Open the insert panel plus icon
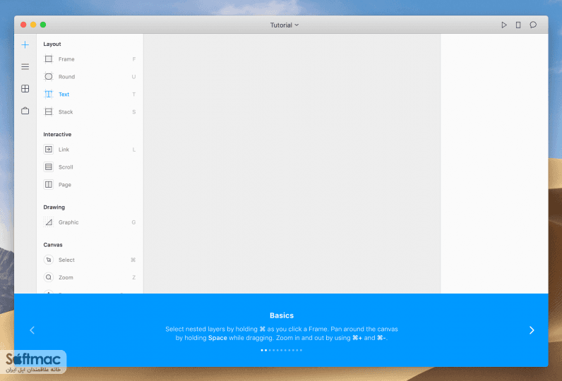This screenshot has height=381, width=562. click(25, 44)
